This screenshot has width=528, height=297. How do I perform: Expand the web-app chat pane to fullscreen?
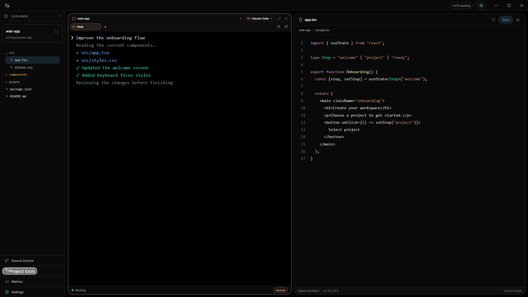click(x=279, y=18)
